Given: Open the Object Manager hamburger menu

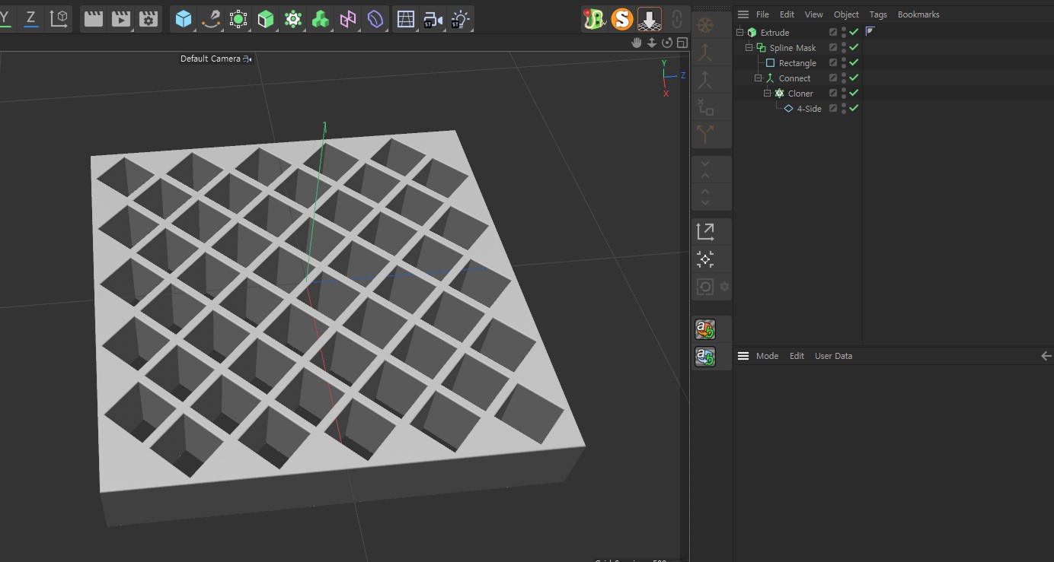Looking at the screenshot, I should [743, 14].
